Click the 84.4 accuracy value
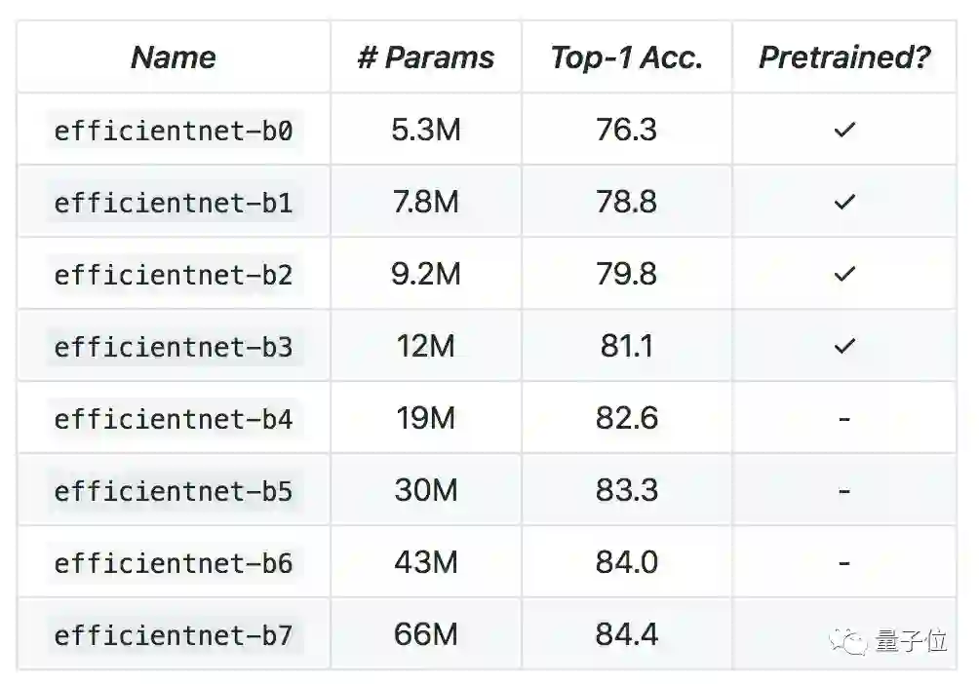The width and height of the screenshot is (979, 684). 627,634
